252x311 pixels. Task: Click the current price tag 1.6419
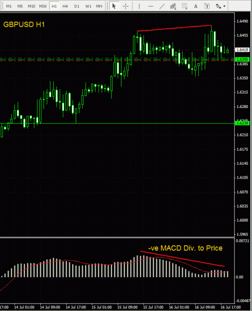pyautogui.click(x=242, y=50)
